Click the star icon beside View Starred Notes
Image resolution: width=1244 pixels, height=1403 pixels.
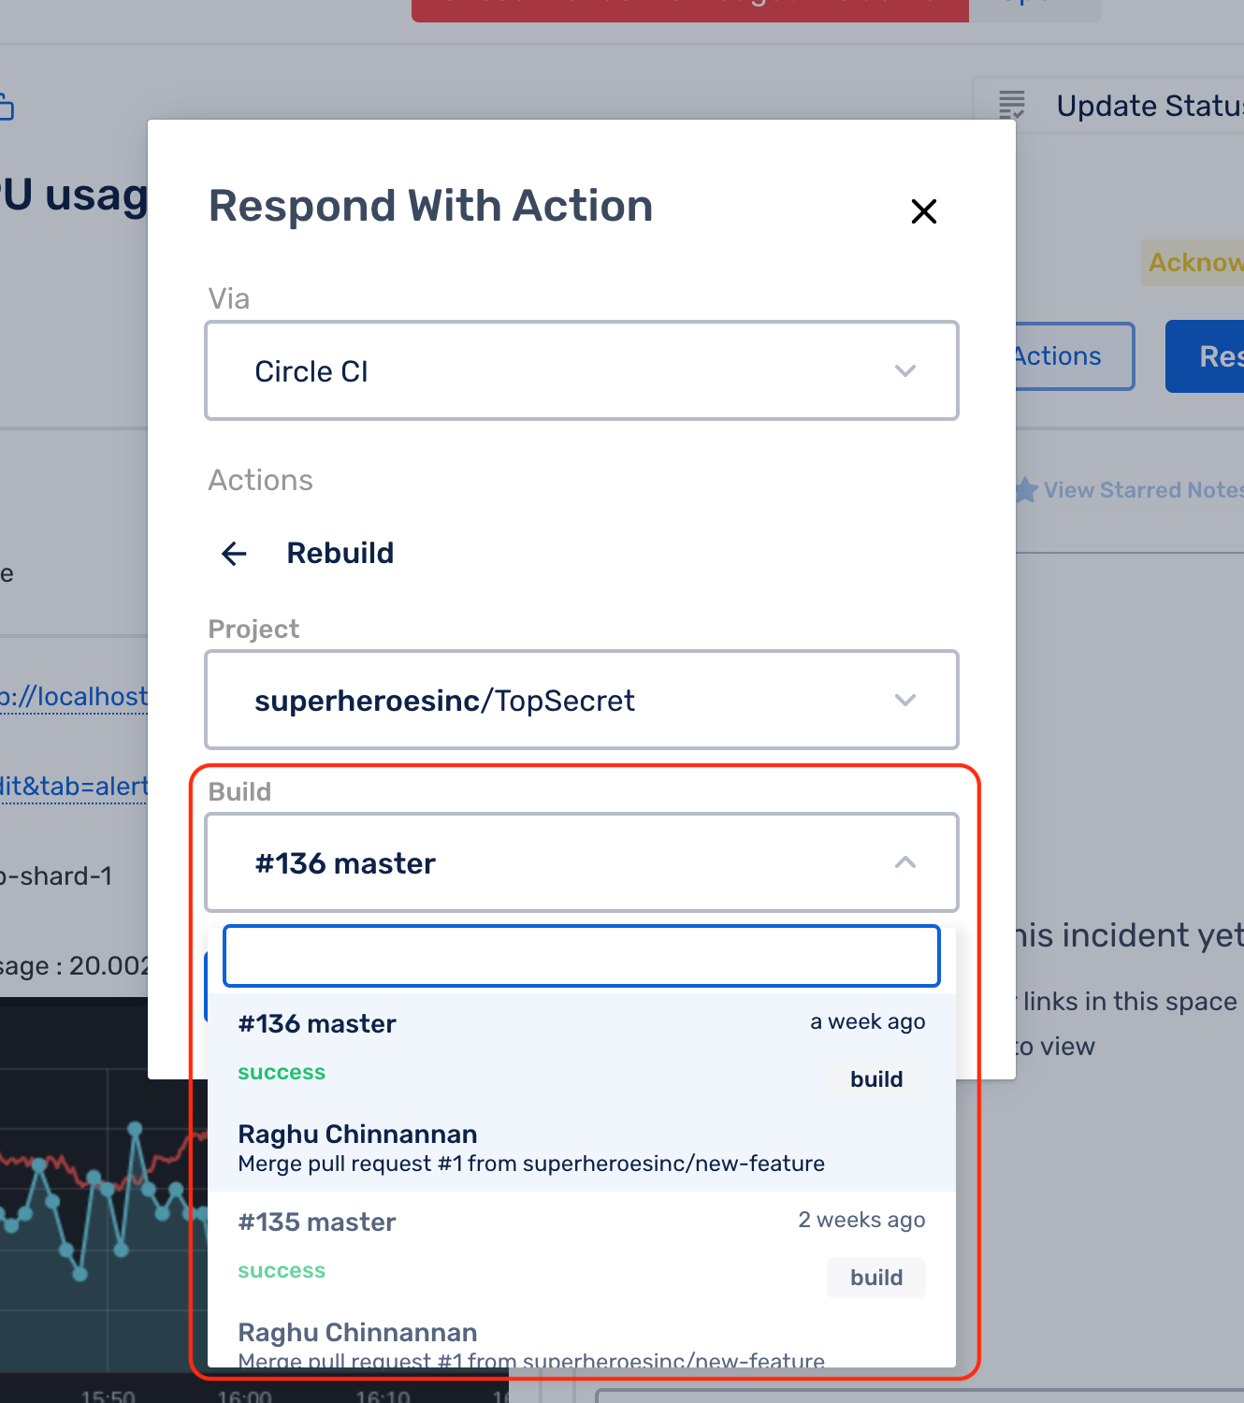[x=1027, y=489]
